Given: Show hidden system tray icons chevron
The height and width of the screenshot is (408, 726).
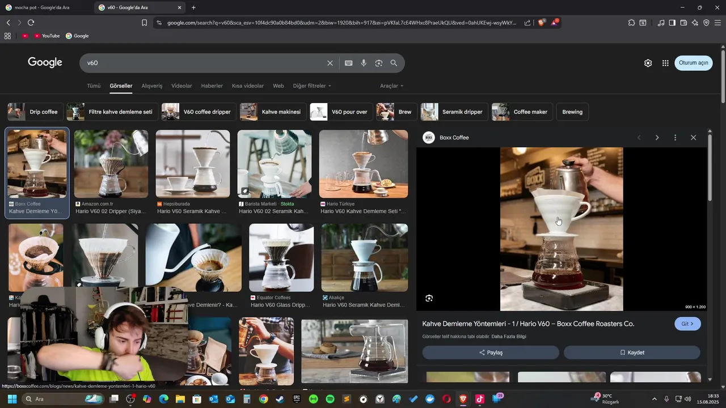Looking at the screenshot, I should pos(654,399).
